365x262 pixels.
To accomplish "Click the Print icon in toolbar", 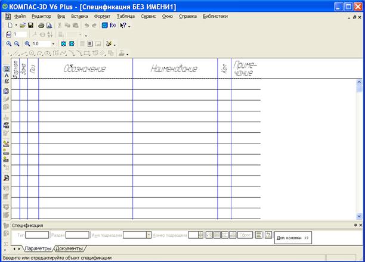I will [41, 26].
